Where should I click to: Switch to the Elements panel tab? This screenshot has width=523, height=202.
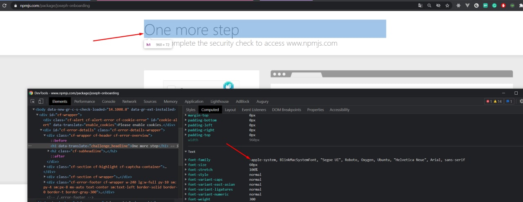pos(60,101)
